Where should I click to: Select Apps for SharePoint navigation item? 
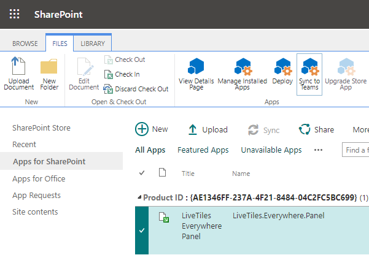[x=61, y=161]
